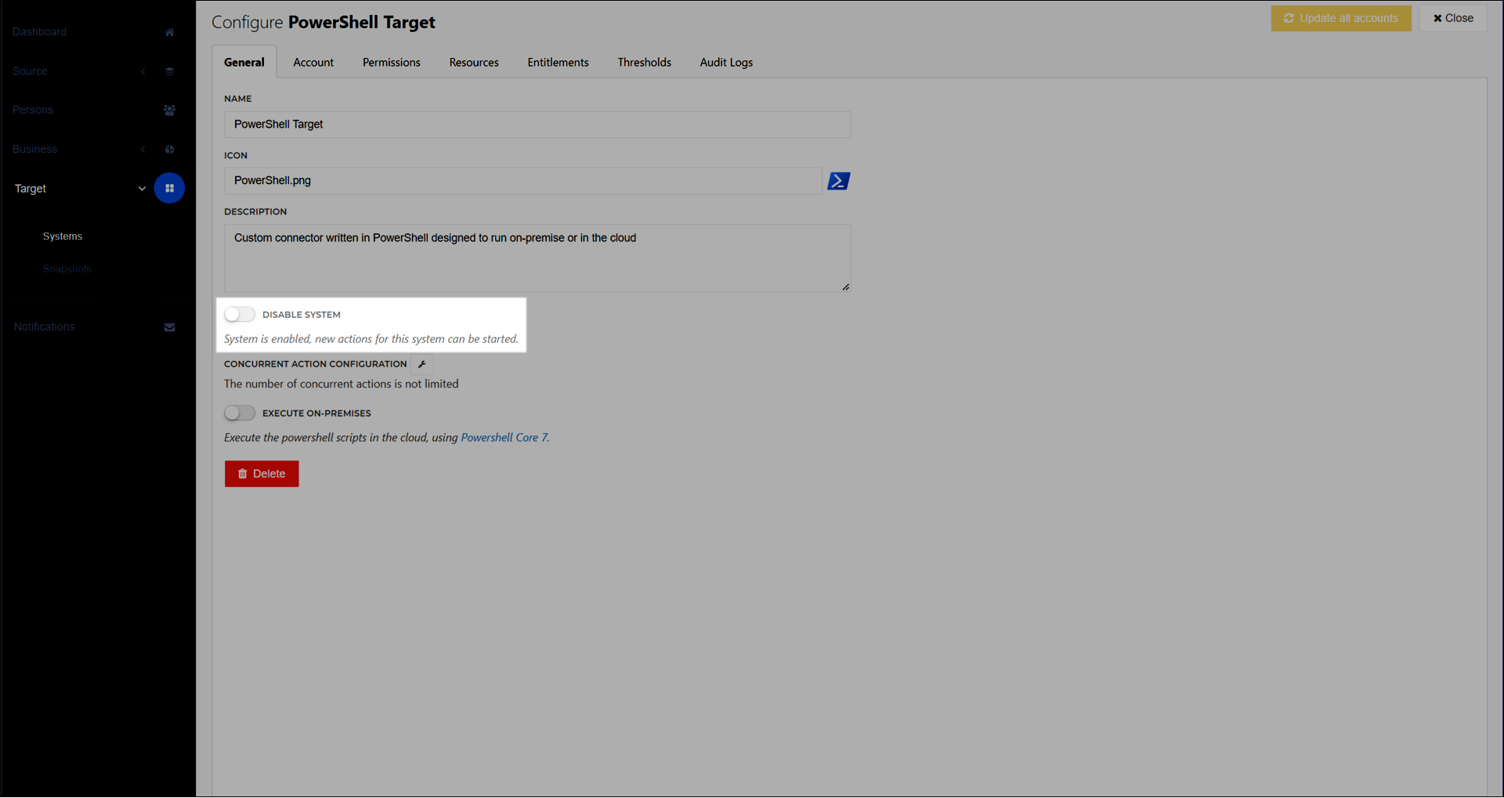Click the blue Target grid icon
The height and width of the screenshot is (798, 1504).
click(169, 188)
